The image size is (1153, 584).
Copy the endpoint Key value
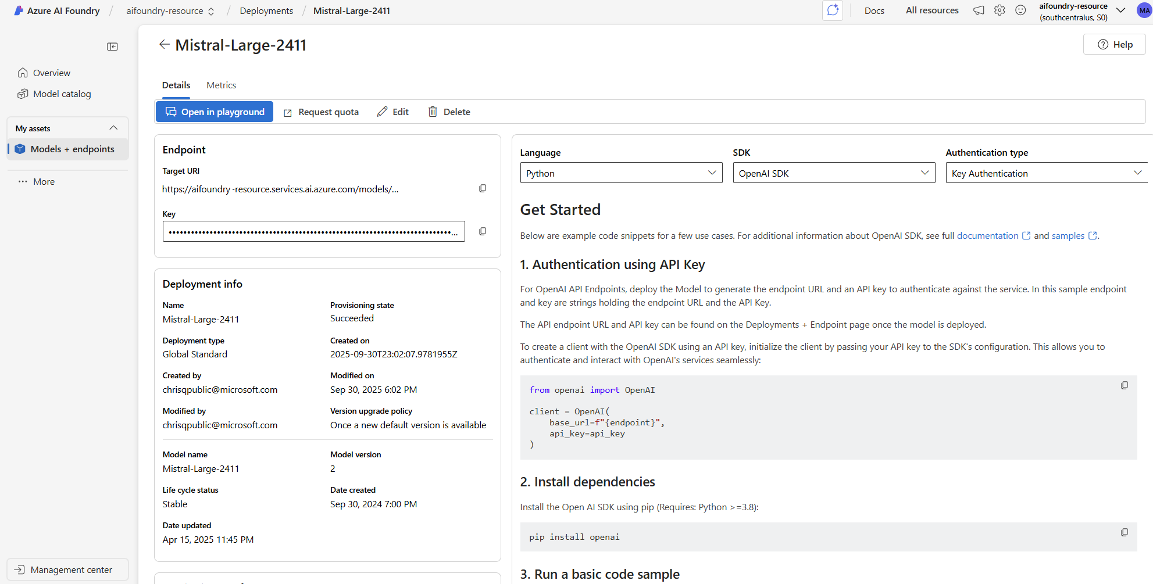(x=483, y=231)
